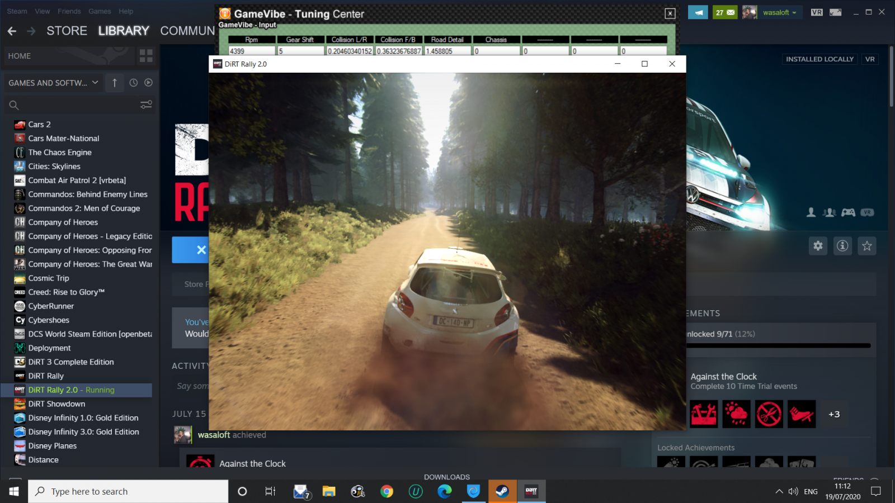Go forward with the Steam forward arrow
Image resolution: width=895 pixels, height=503 pixels.
click(31, 31)
